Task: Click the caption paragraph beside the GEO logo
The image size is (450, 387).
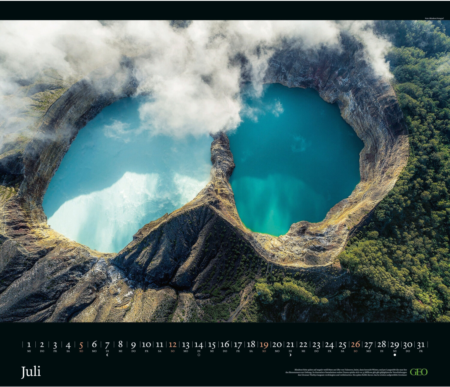Action: click(346, 372)
